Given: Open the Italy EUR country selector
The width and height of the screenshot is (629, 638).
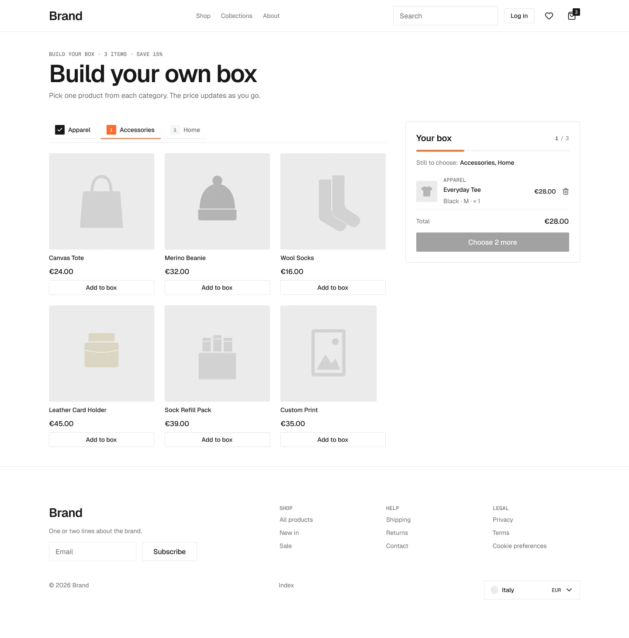Looking at the screenshot, I should pos(532,590).
